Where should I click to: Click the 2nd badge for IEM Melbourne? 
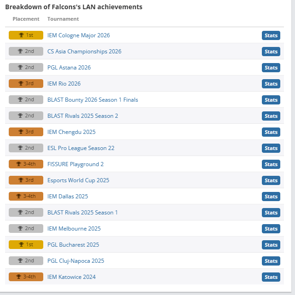coord(26,228)
